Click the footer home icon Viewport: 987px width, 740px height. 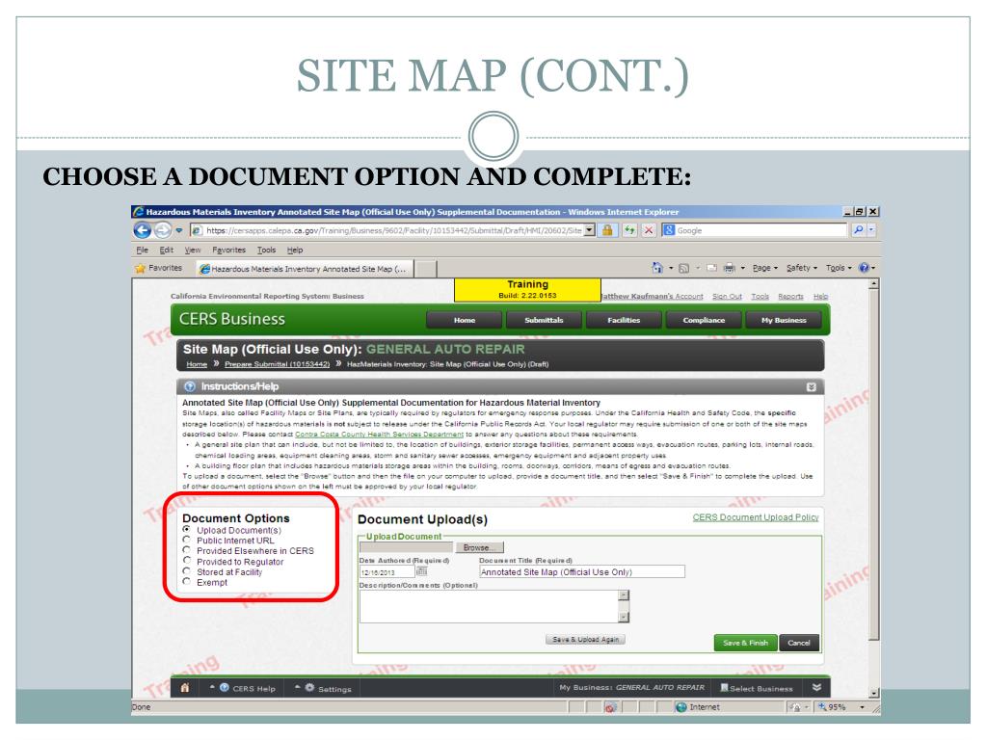[185, 688]
